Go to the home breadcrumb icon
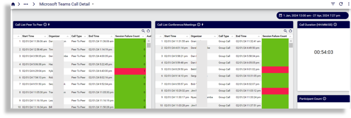Image resolution: width=351 pixels, height=118 pixels. point(13,4)
